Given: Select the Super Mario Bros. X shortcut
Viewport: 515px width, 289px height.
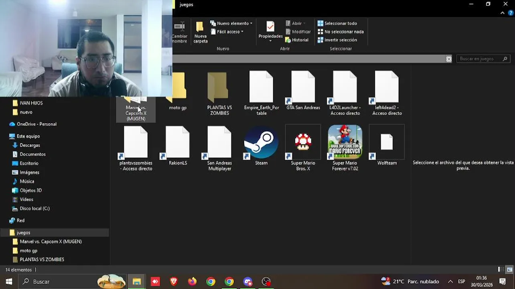Looking at the screenshot, I should [x=303, y=149].
